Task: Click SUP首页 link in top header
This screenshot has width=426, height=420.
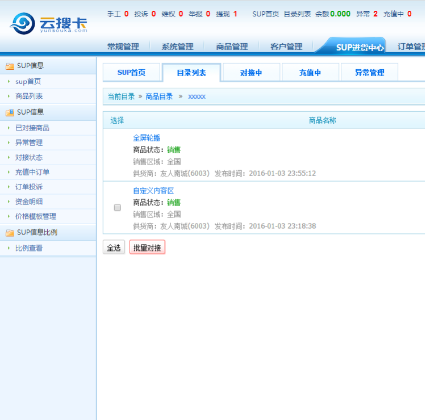Action: coord(265,14)
